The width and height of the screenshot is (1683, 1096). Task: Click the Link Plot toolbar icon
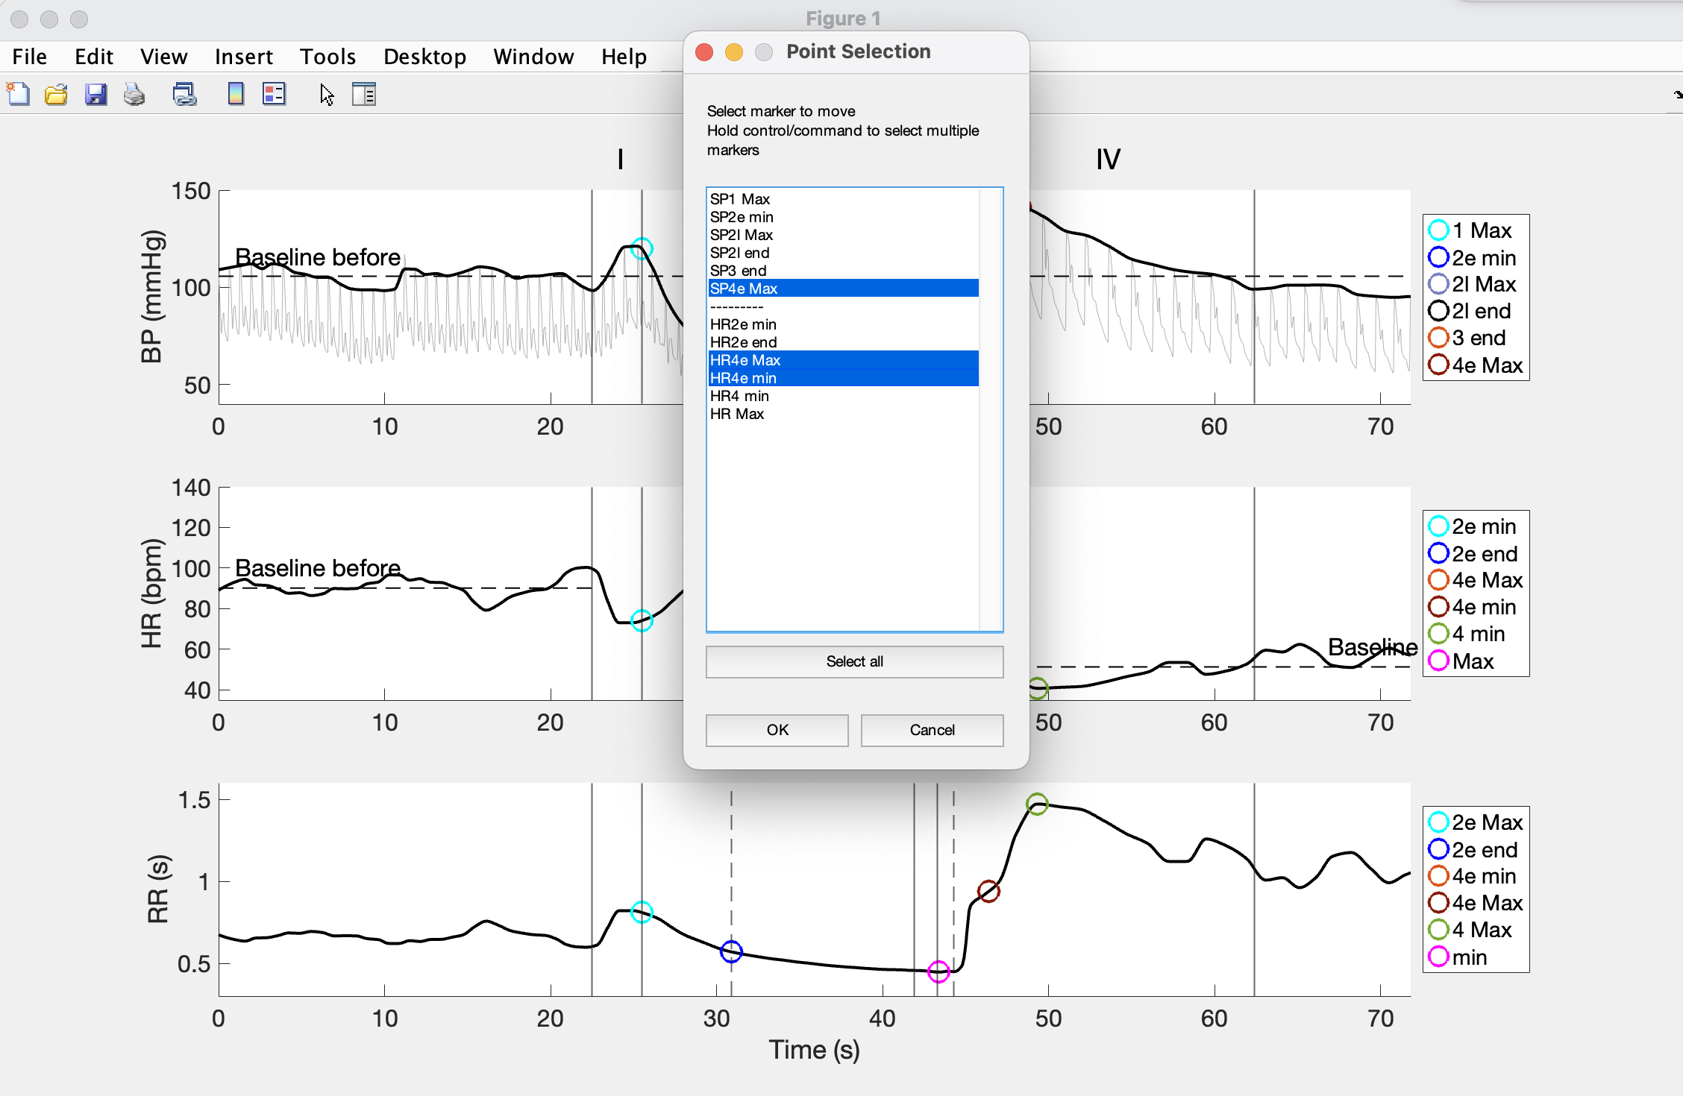click(184, 95)
